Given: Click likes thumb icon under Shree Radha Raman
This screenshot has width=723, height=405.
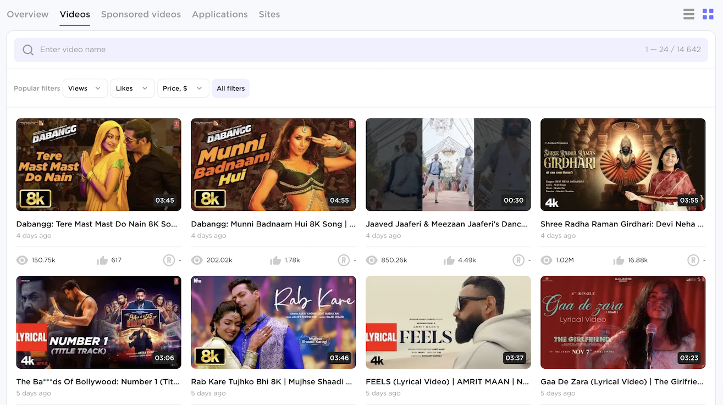Looking at the screenshot, I should [x=619, y=260].
